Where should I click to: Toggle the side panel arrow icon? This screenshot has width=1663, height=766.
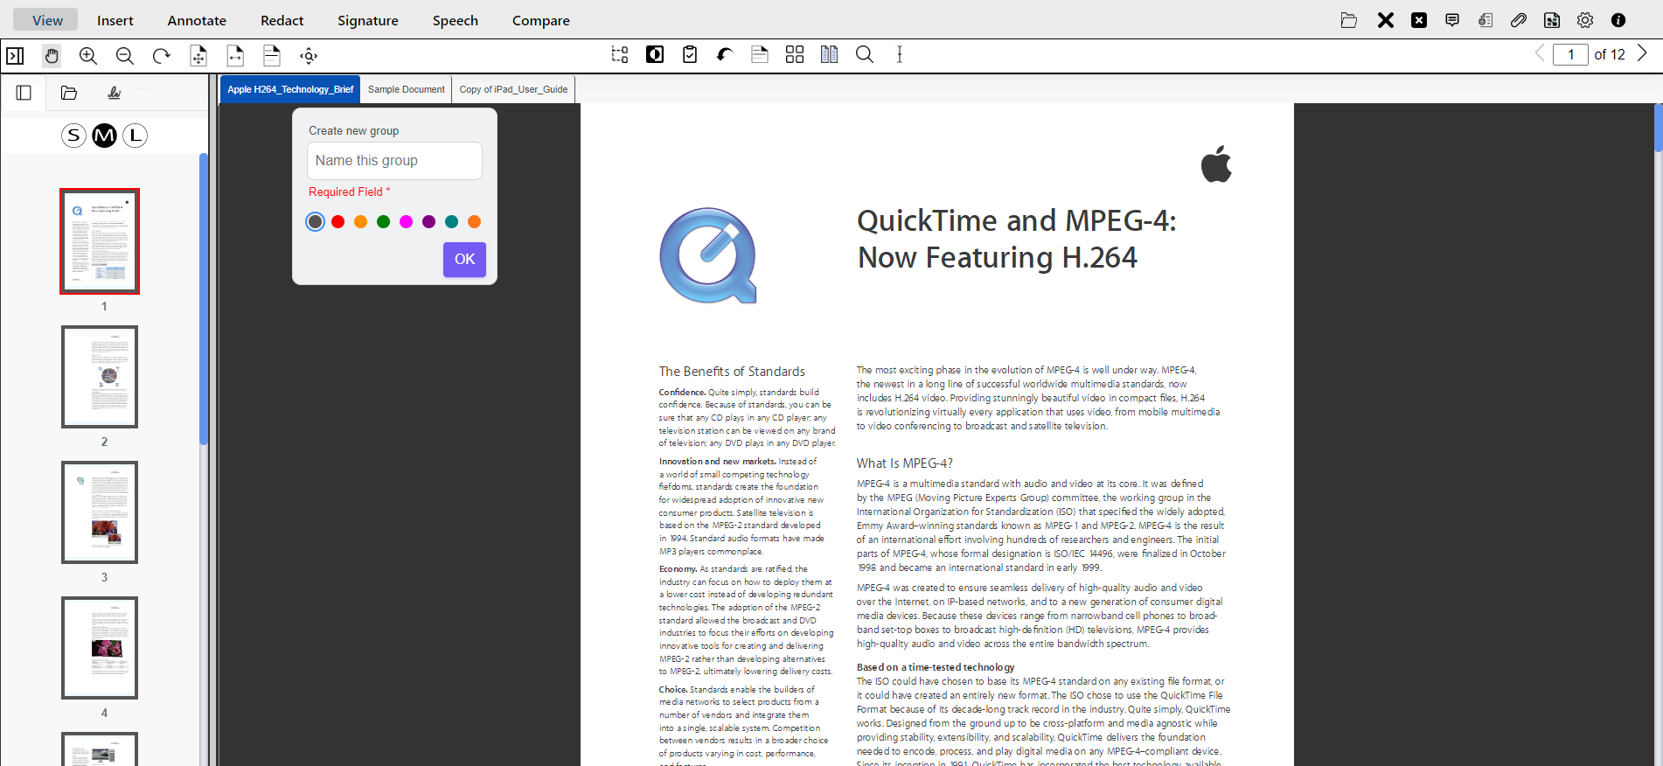(x=15, y=56)
